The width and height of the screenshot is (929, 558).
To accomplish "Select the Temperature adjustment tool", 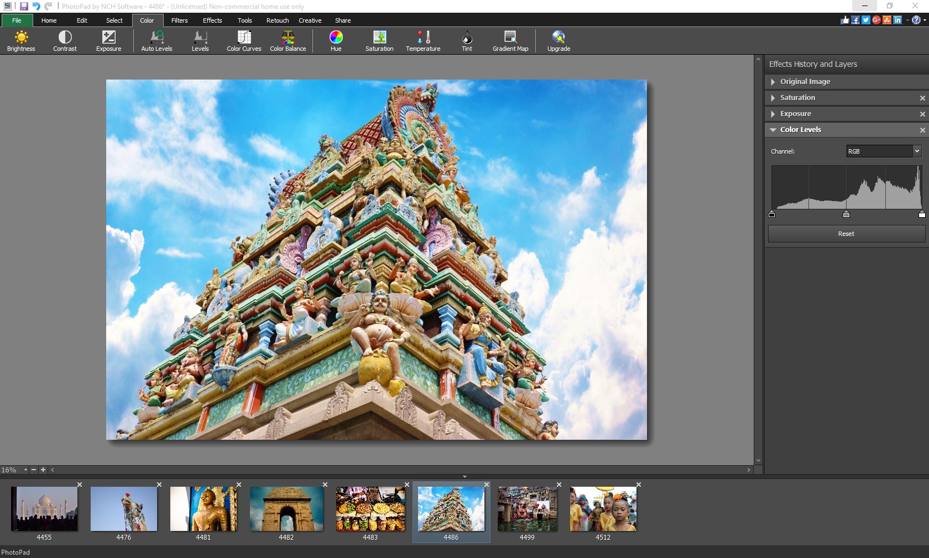I will 422,41.
